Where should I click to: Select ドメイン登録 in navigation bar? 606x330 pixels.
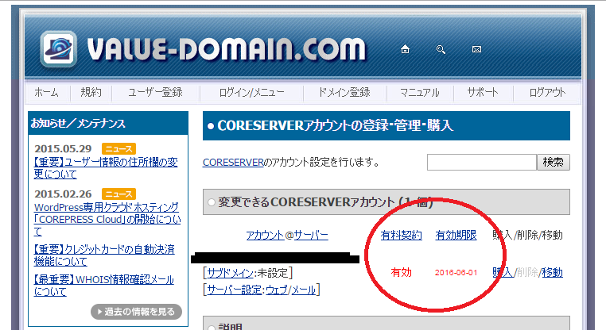click(344, 93)
